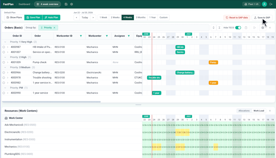Click Save to SAP button
The width and height of the screenshot is (276, 158).
click(262, 18)
